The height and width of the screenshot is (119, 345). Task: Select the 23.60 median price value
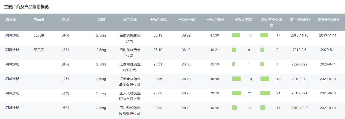click(186, 64)
